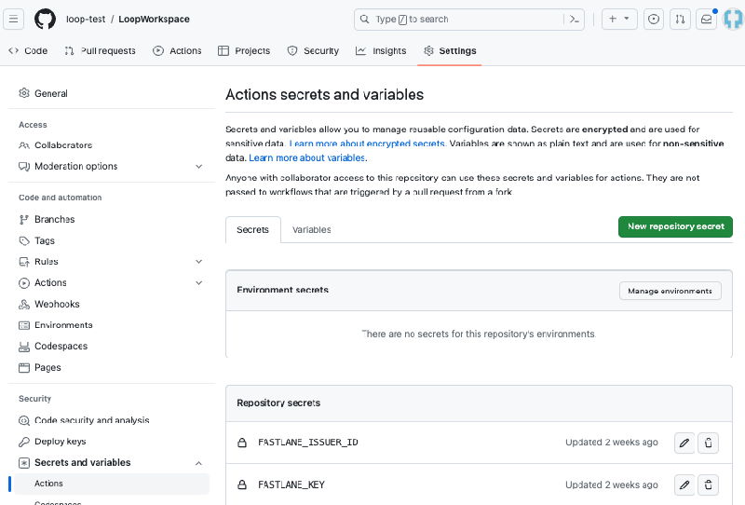
Task: Click New repository secret button
Action: click(x=675, y=226)
